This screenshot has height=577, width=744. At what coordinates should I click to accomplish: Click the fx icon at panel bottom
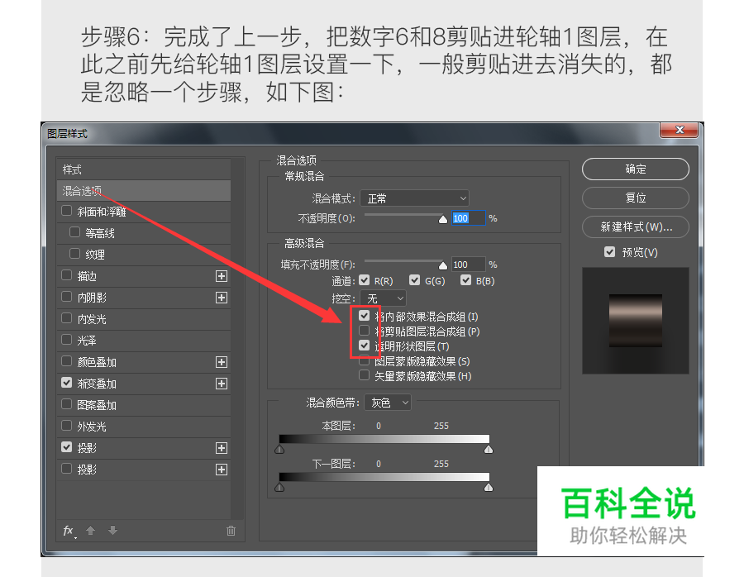point(68,531)
